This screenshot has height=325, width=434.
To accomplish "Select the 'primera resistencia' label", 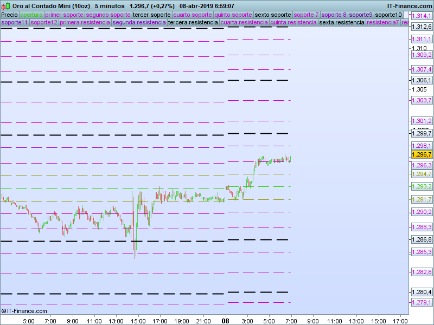I will tap(84, 23).
